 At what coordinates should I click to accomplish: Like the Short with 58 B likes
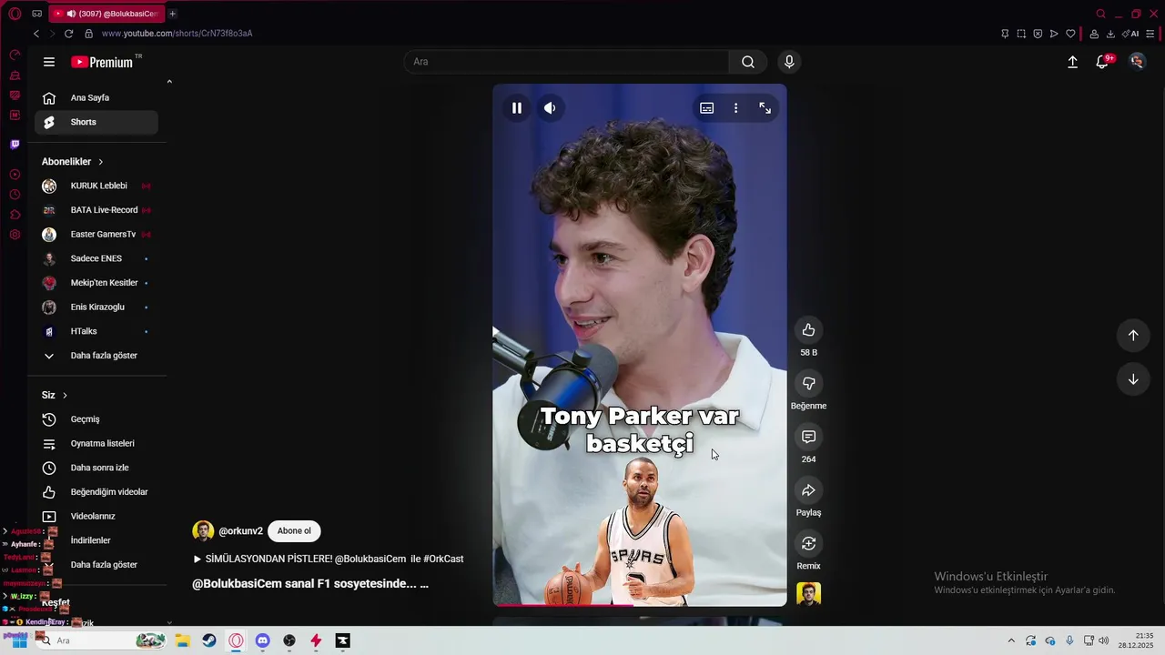click(808, 330)
